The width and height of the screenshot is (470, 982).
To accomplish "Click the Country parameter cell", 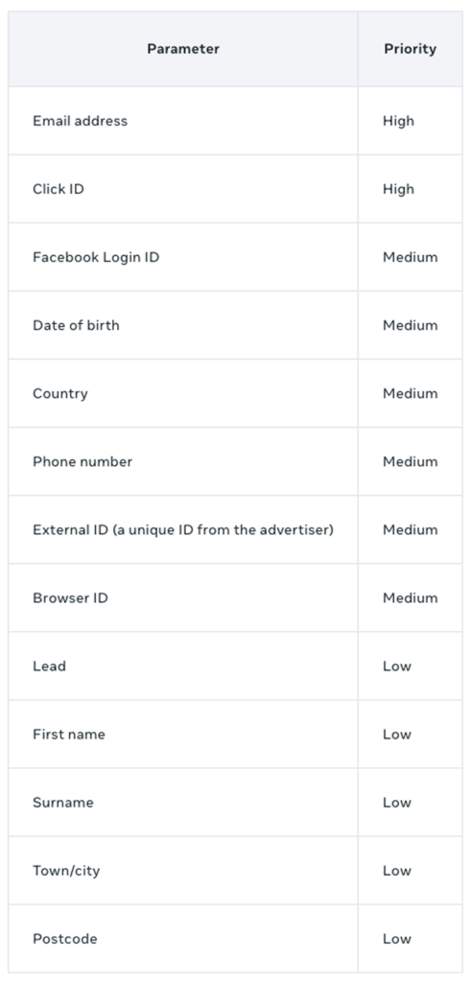I will pos(183,394).
